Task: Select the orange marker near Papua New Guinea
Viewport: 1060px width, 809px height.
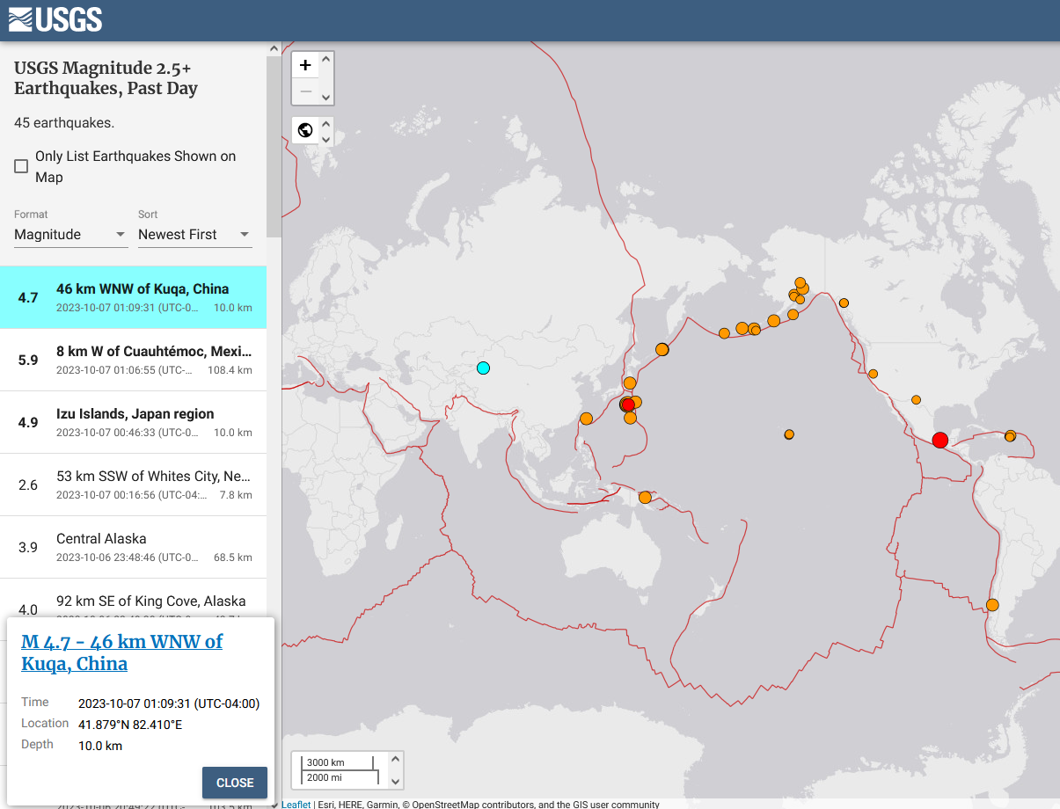Action: pos(645,498)
